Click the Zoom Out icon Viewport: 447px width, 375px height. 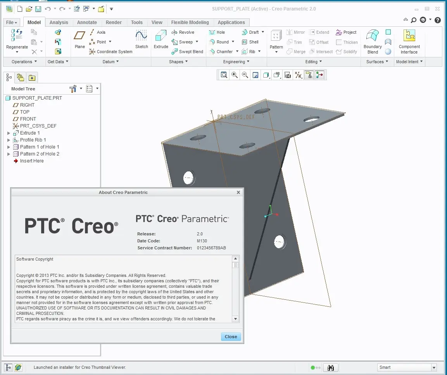point(245,75)
